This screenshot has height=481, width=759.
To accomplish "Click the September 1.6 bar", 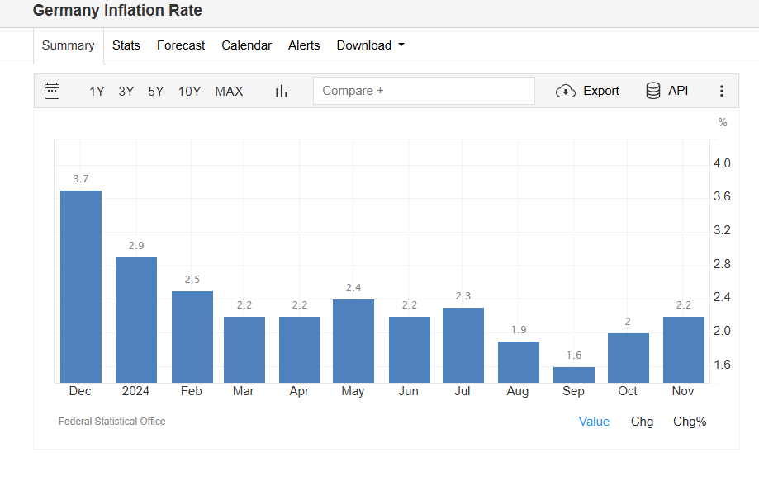I will point(573,375).
